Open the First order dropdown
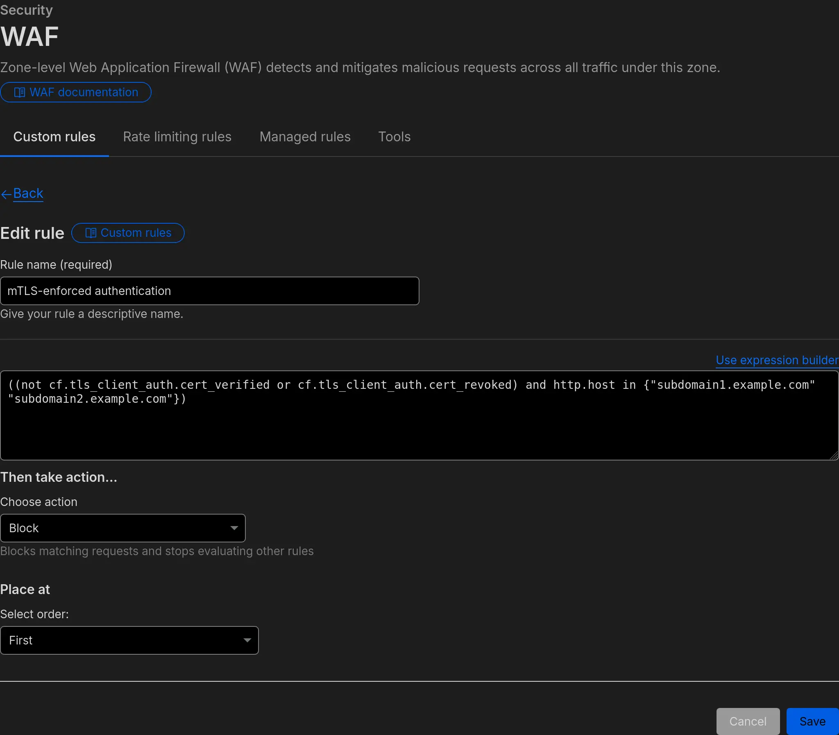Image resolution: width=839 pixels, height=735 pixels. pyautogui.click(x=129, y=640)
